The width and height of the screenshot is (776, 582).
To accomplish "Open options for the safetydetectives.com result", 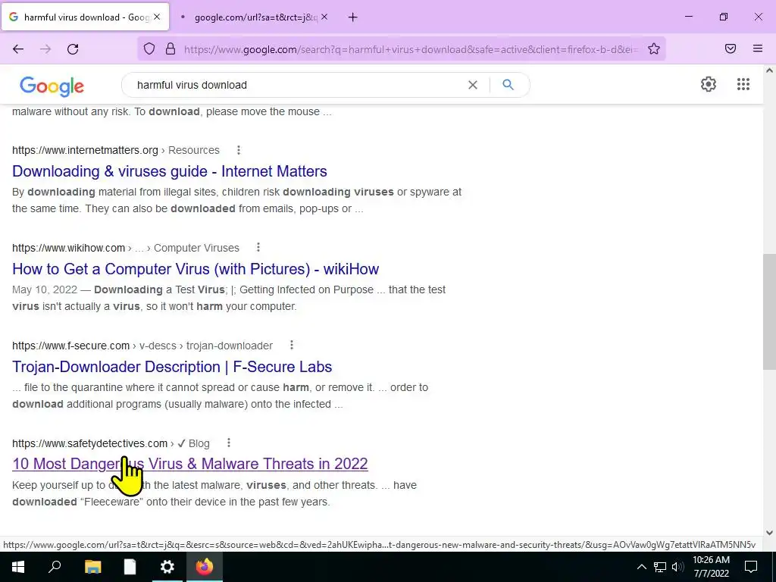I will (x=228, y=443).
